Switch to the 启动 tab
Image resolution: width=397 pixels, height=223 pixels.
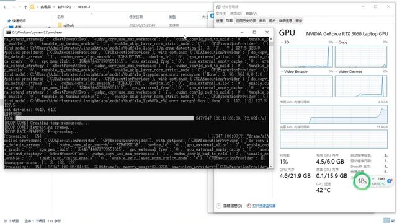point(262,20)
